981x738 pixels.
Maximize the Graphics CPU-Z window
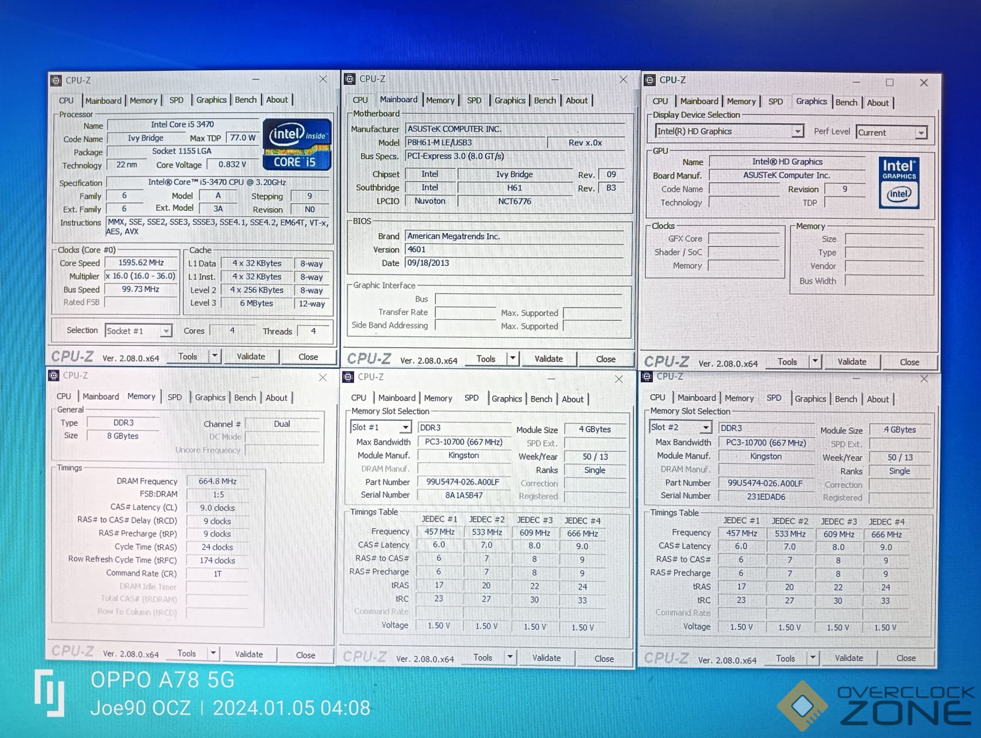pyautogui.click(x=889, y=82)
